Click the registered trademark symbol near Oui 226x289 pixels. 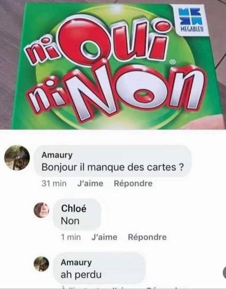[x=172, y=62]
